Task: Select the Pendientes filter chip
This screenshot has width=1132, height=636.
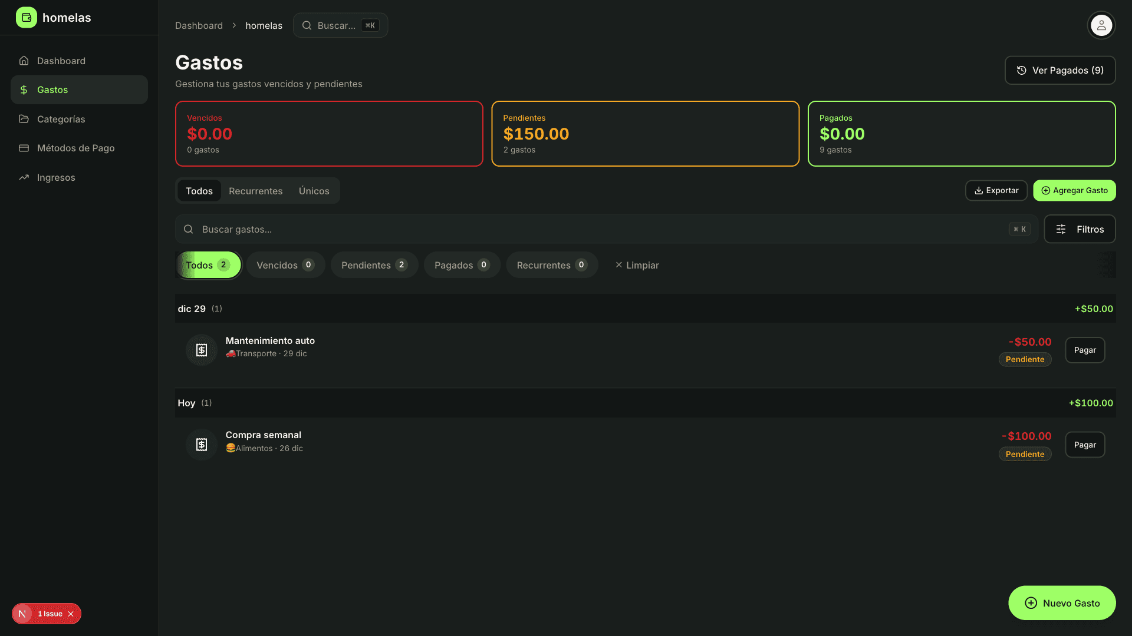Action: pos(374,265)
